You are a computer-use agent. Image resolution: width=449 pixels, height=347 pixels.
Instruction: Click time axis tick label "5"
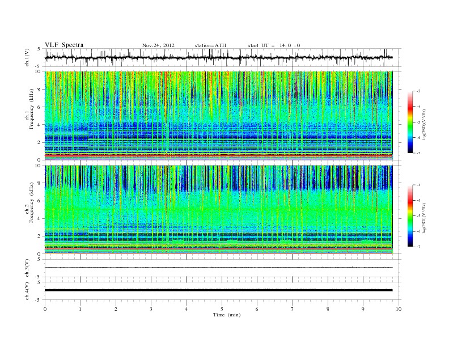tap(222, 309)
